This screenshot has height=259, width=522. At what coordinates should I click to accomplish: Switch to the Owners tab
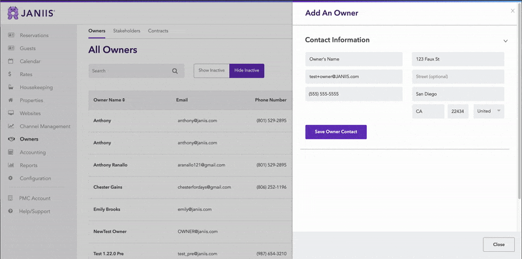[97, 31]
